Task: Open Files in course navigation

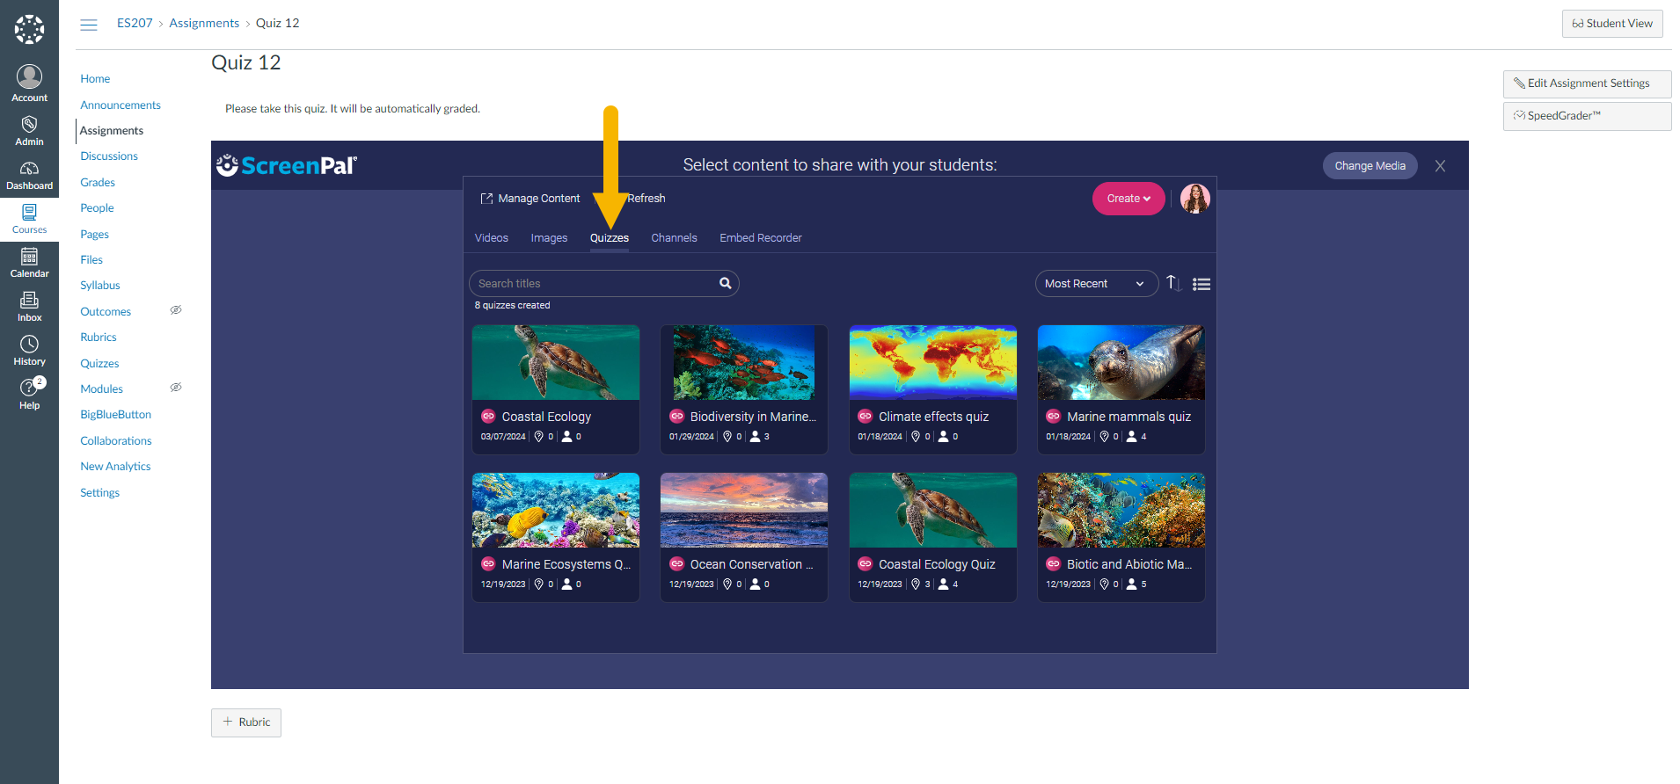Action: [x=91, y=260]
